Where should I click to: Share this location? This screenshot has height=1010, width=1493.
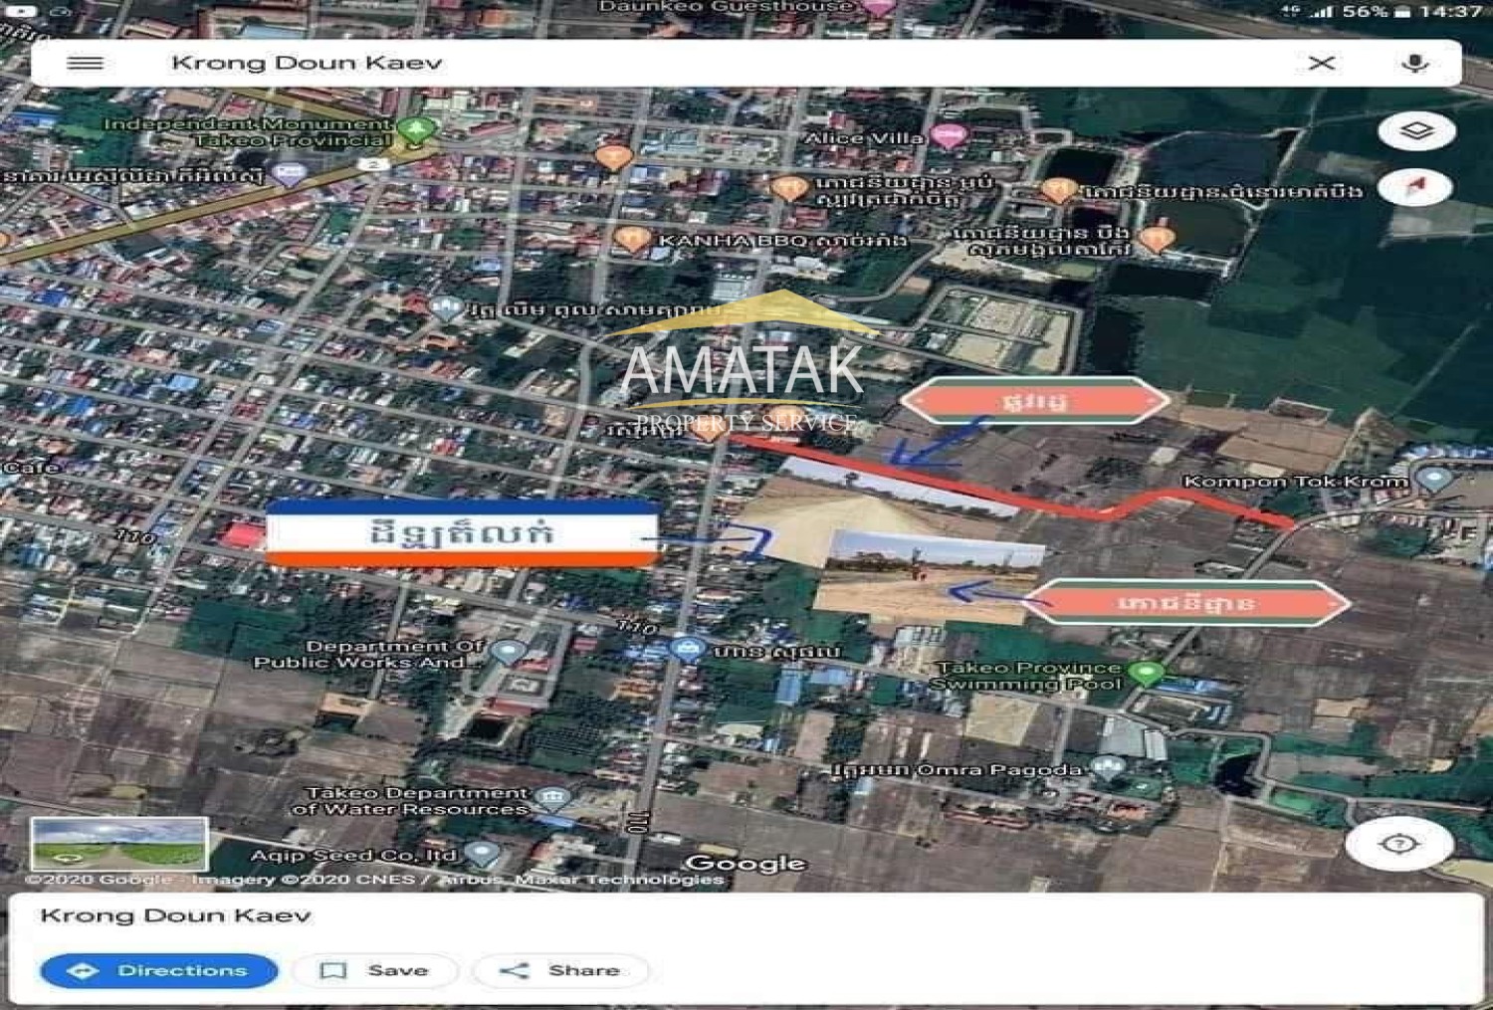(x=560, y=970)
